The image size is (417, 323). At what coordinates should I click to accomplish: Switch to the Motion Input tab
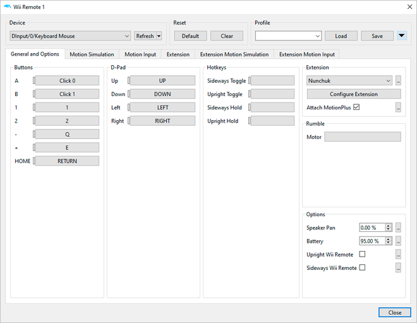(140, 54)
